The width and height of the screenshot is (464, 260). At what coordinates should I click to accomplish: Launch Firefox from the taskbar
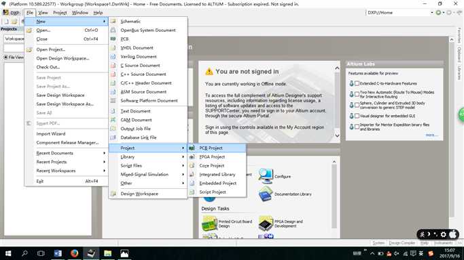[74, 253]
